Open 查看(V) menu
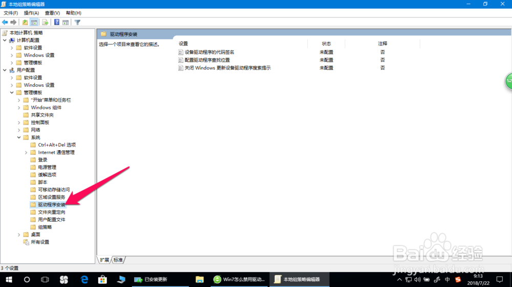 click(x=52, y=13)
